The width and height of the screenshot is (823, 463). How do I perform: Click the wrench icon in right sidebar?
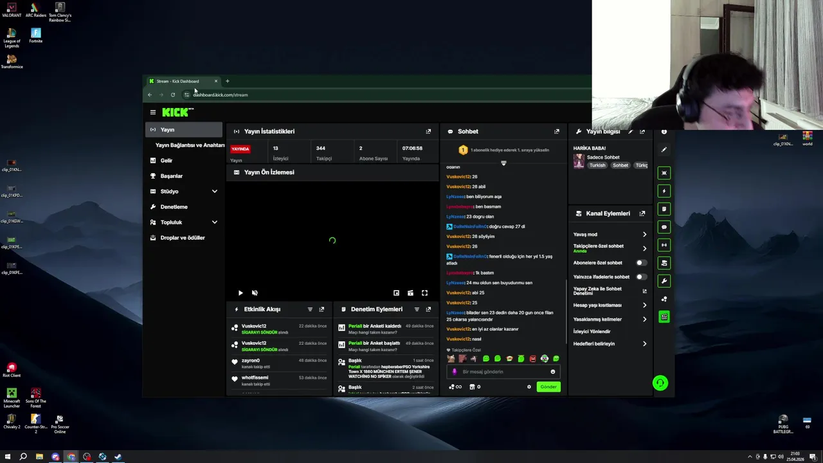tap(664, 281)
